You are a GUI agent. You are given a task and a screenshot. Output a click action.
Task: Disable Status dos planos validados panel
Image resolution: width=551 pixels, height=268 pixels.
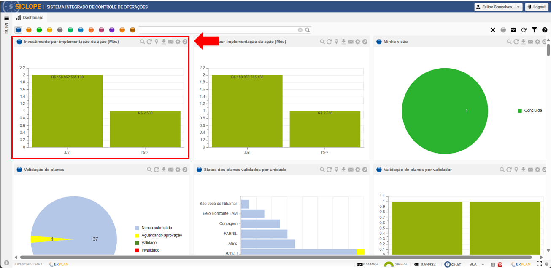(365, 170)
